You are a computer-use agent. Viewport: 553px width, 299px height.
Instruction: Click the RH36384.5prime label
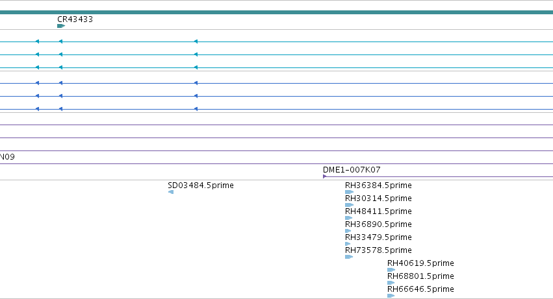pos(378,185)
